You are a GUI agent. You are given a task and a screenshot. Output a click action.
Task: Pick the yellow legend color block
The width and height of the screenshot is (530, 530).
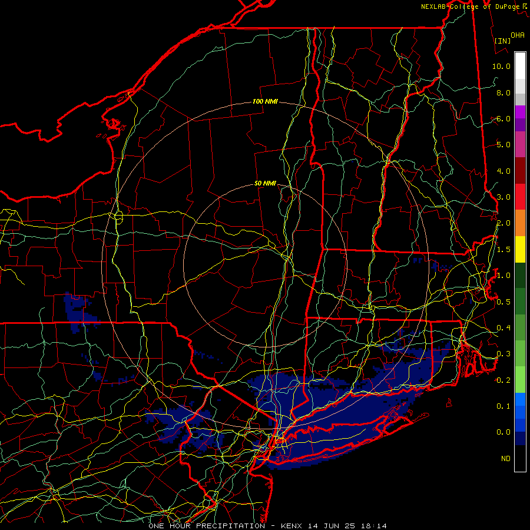[520, 249]
